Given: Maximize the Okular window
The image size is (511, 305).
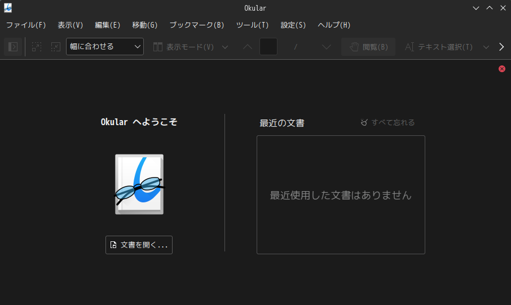Looking at the screenshot, I should 490,8.
